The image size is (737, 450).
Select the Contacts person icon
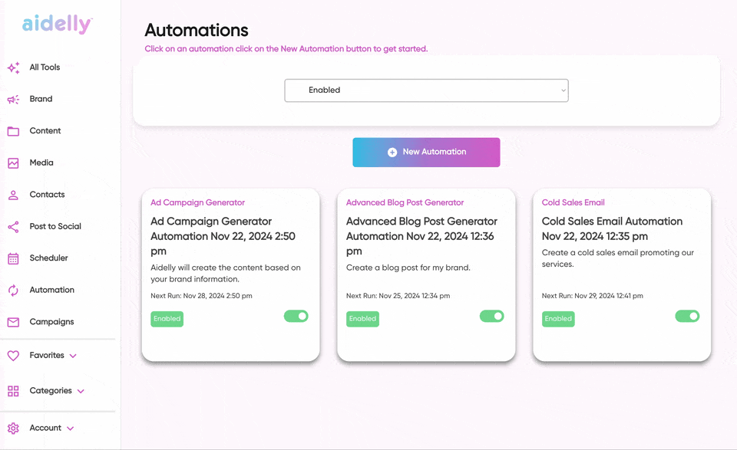click(x=13, y=195)
